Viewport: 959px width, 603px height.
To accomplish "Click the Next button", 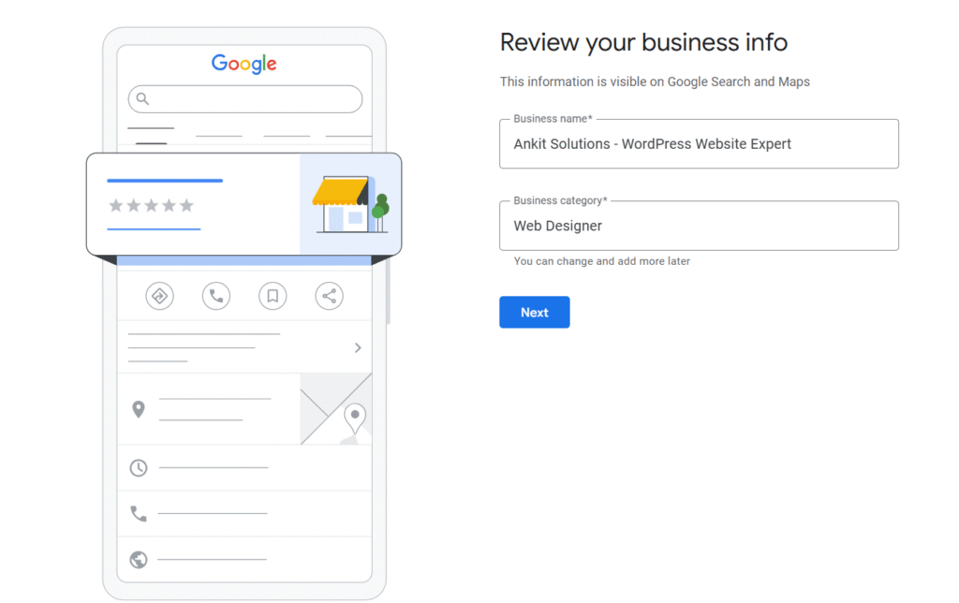I will 534,312.
